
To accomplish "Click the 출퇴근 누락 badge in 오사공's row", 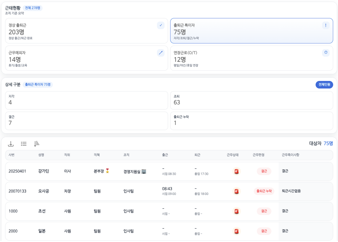I will click(264, 191).
